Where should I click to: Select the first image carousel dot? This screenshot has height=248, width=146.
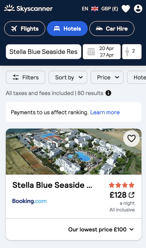(62, 169)
